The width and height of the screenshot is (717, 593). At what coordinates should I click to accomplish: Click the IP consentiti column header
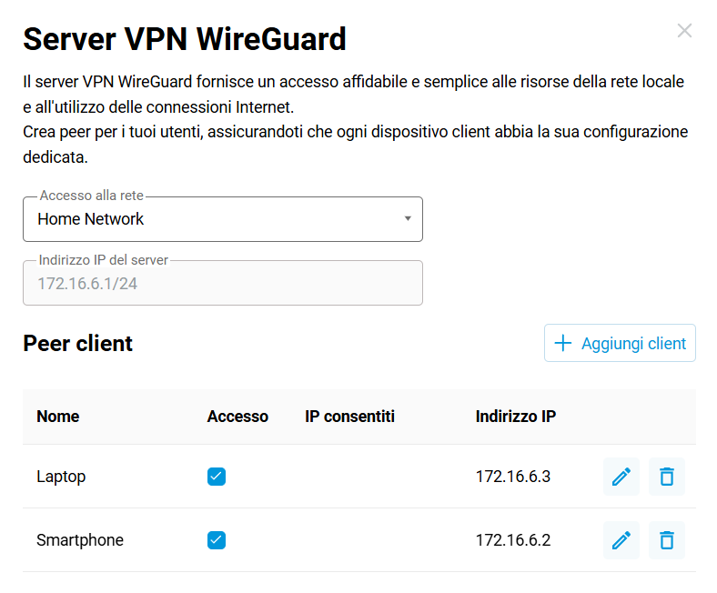click(350, 417)
